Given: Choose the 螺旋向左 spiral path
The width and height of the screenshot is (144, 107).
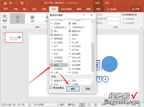Looking at the screenshot, I should point(56,35).
